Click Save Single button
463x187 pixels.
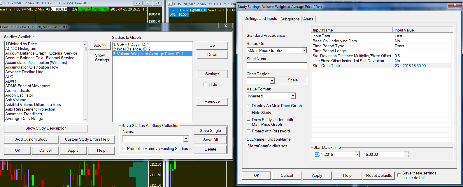coord(210,130)
